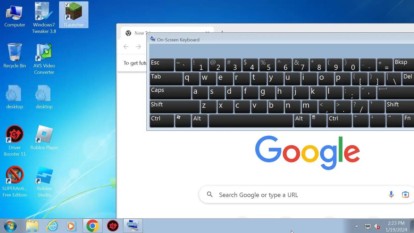Toggle left Alt on On-Screen Keyboard
This screenshot has width=414, height=233.
(199, 121)
